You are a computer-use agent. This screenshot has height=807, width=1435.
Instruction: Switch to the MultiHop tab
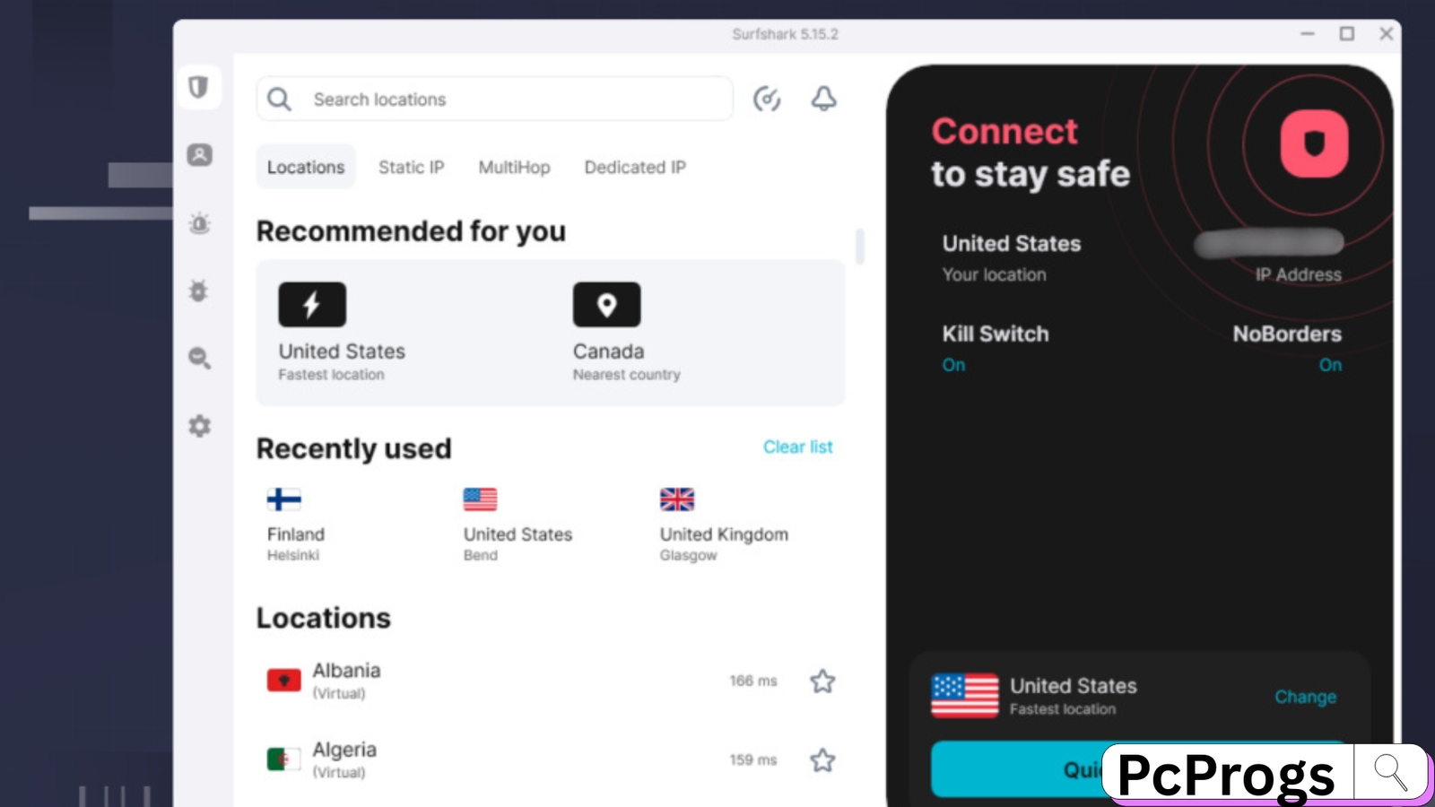tap(515, 168)
